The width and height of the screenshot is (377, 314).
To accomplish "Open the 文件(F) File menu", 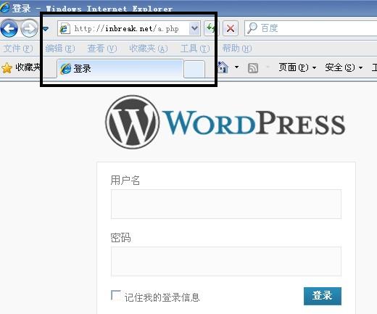I will [x=18, y=49].
